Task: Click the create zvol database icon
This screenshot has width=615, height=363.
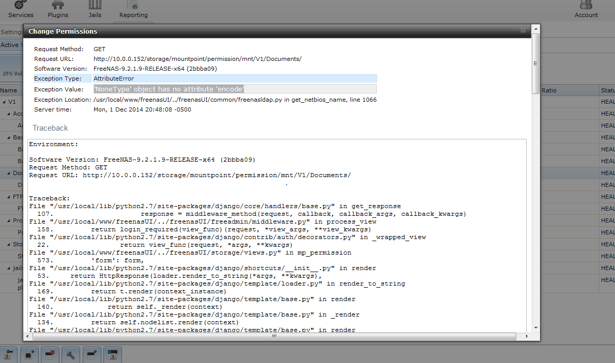Action: click(x=112, y=355)
